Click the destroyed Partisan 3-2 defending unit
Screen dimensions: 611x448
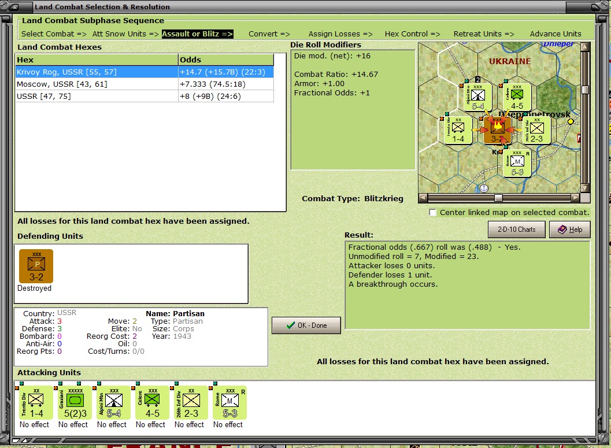(36, 266)
